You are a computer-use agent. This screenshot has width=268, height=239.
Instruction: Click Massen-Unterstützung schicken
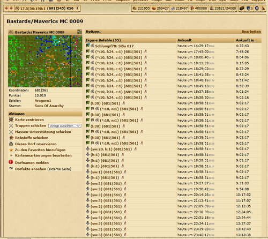43,132
